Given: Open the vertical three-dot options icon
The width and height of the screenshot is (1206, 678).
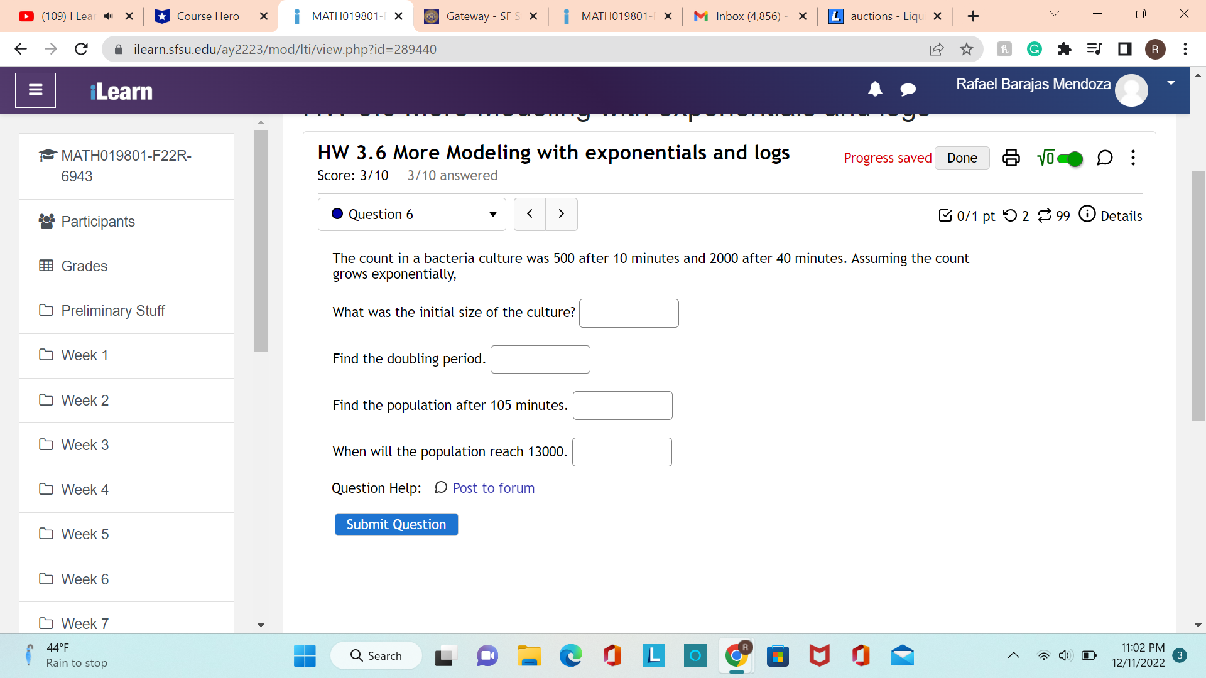Looking at the screenshot, I should pos(1133,158).
